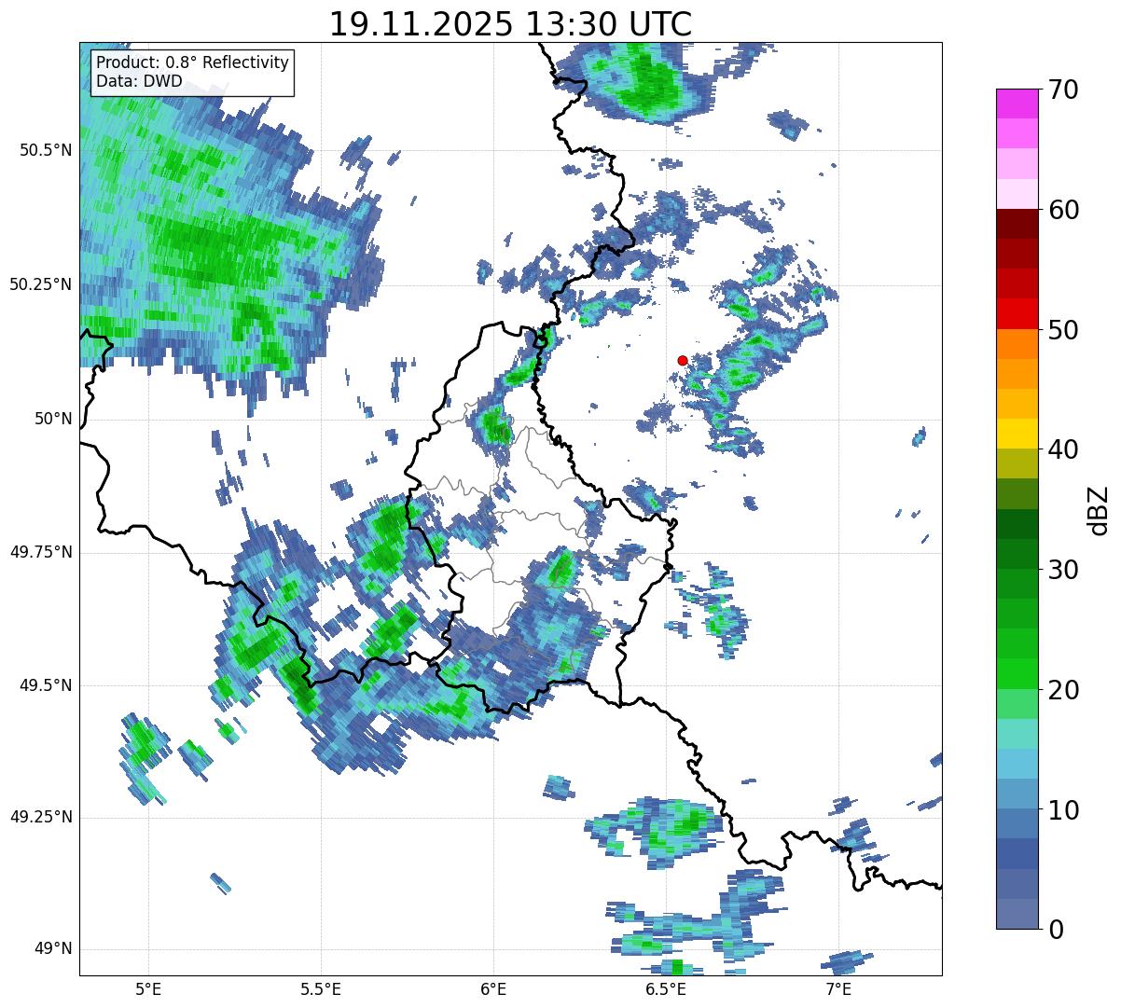The width and height of the screenshot is (1121, 1008).
Task: Click the latitude label 50°N
Action: (52, 419)
